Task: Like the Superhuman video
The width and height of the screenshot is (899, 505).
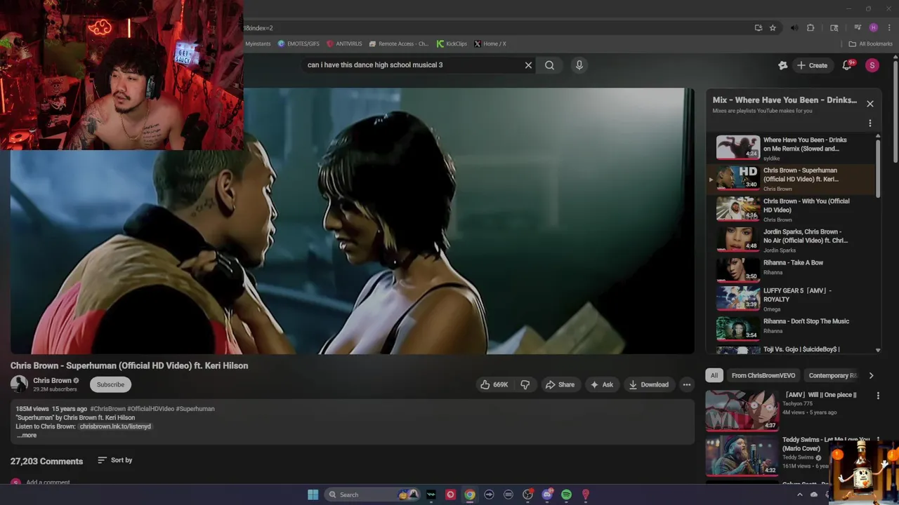Action: point(494,384)
